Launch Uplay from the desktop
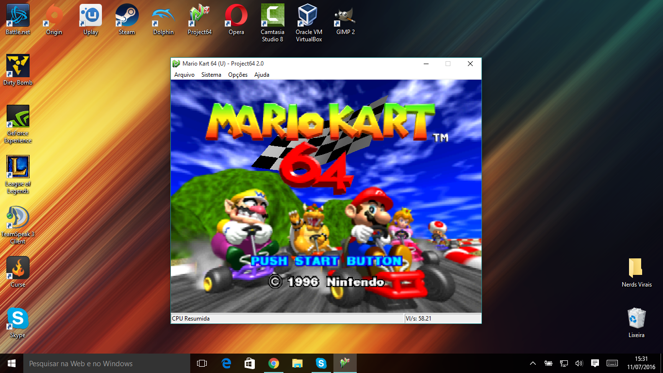The image size is (663, 373). point(90,15)
